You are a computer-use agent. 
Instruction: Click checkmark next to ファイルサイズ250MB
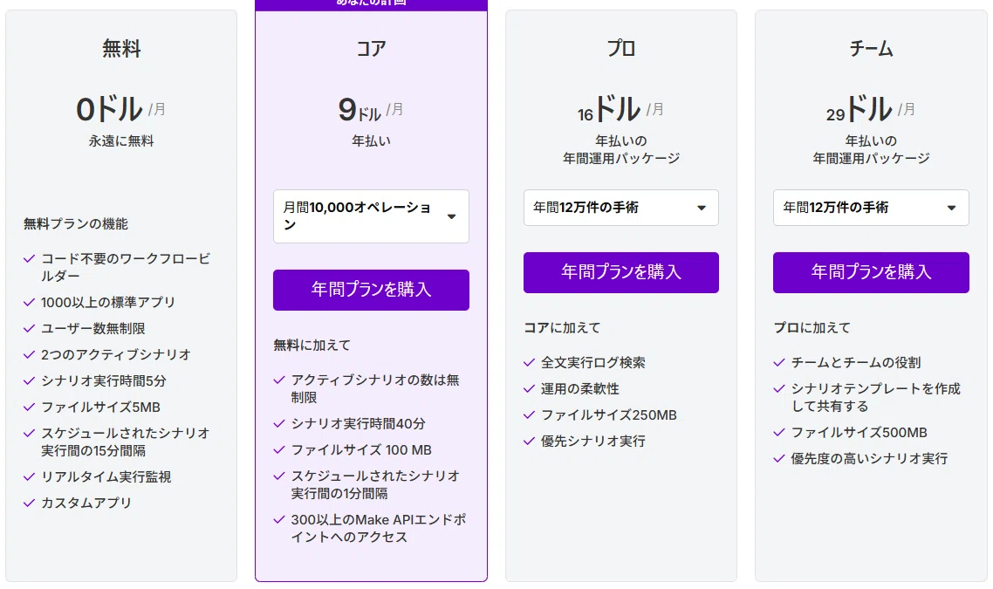(x=529, y=414)
